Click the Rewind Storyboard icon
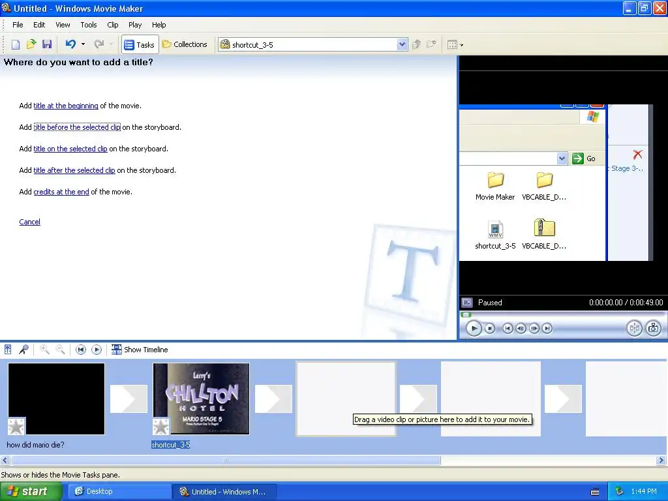668x501 pixels. tap(80, 350)
